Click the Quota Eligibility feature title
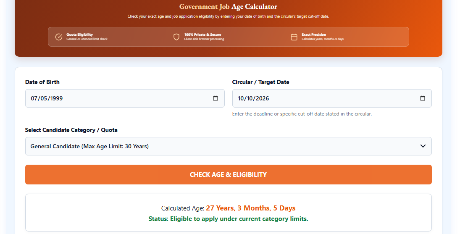This screenshot has height=234, width=460. [x=79, y=34]
